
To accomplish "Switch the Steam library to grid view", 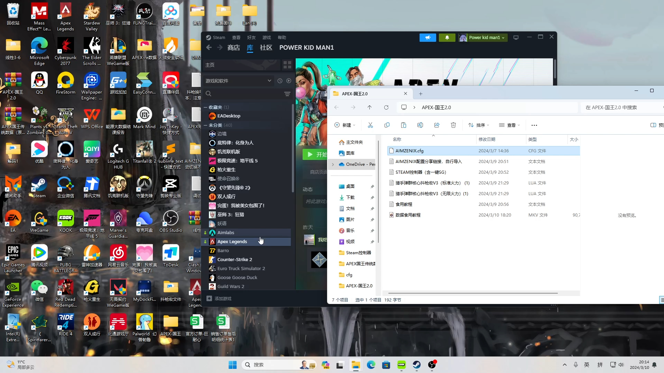I will coord(287,65).
